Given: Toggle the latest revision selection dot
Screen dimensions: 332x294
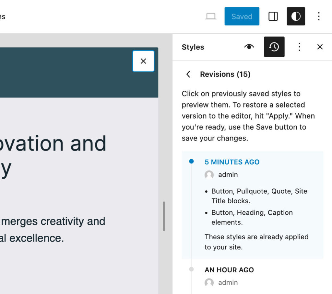Looking at the screenshot, I should click(191, 161).
